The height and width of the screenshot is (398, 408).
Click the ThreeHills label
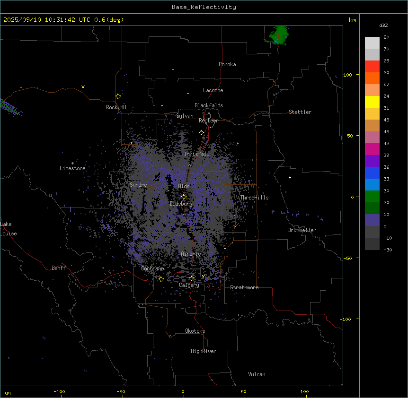pyautogui.click(x=254, y=198)
